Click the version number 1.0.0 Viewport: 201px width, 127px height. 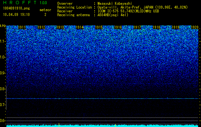pos(43,3)
